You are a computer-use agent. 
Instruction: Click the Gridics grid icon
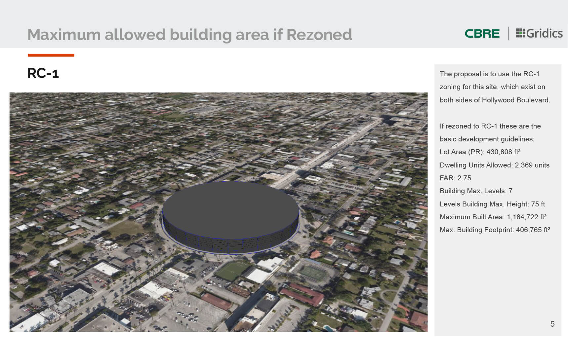520,33
